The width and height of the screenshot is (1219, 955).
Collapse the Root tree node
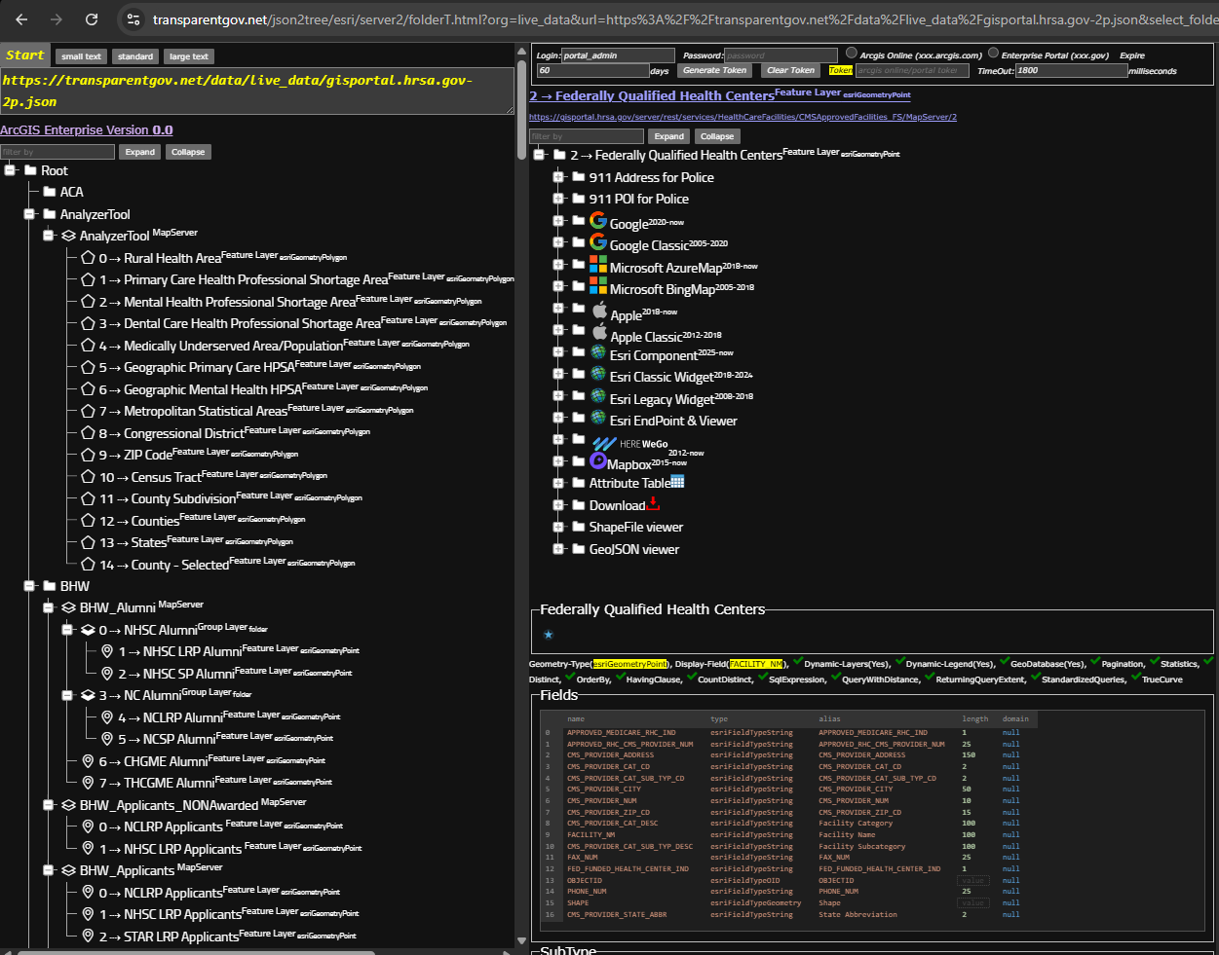coord(11,170)
